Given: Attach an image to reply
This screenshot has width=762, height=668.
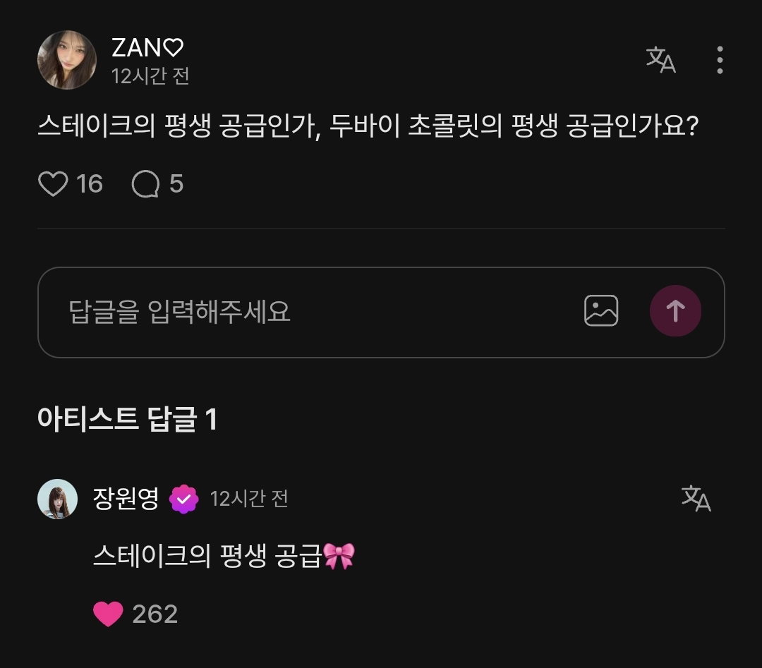Looking at the screenshot, I should (601, 310).
